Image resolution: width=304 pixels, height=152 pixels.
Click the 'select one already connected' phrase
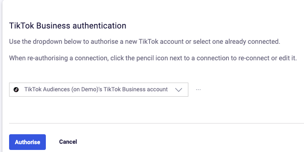[237, 41]
